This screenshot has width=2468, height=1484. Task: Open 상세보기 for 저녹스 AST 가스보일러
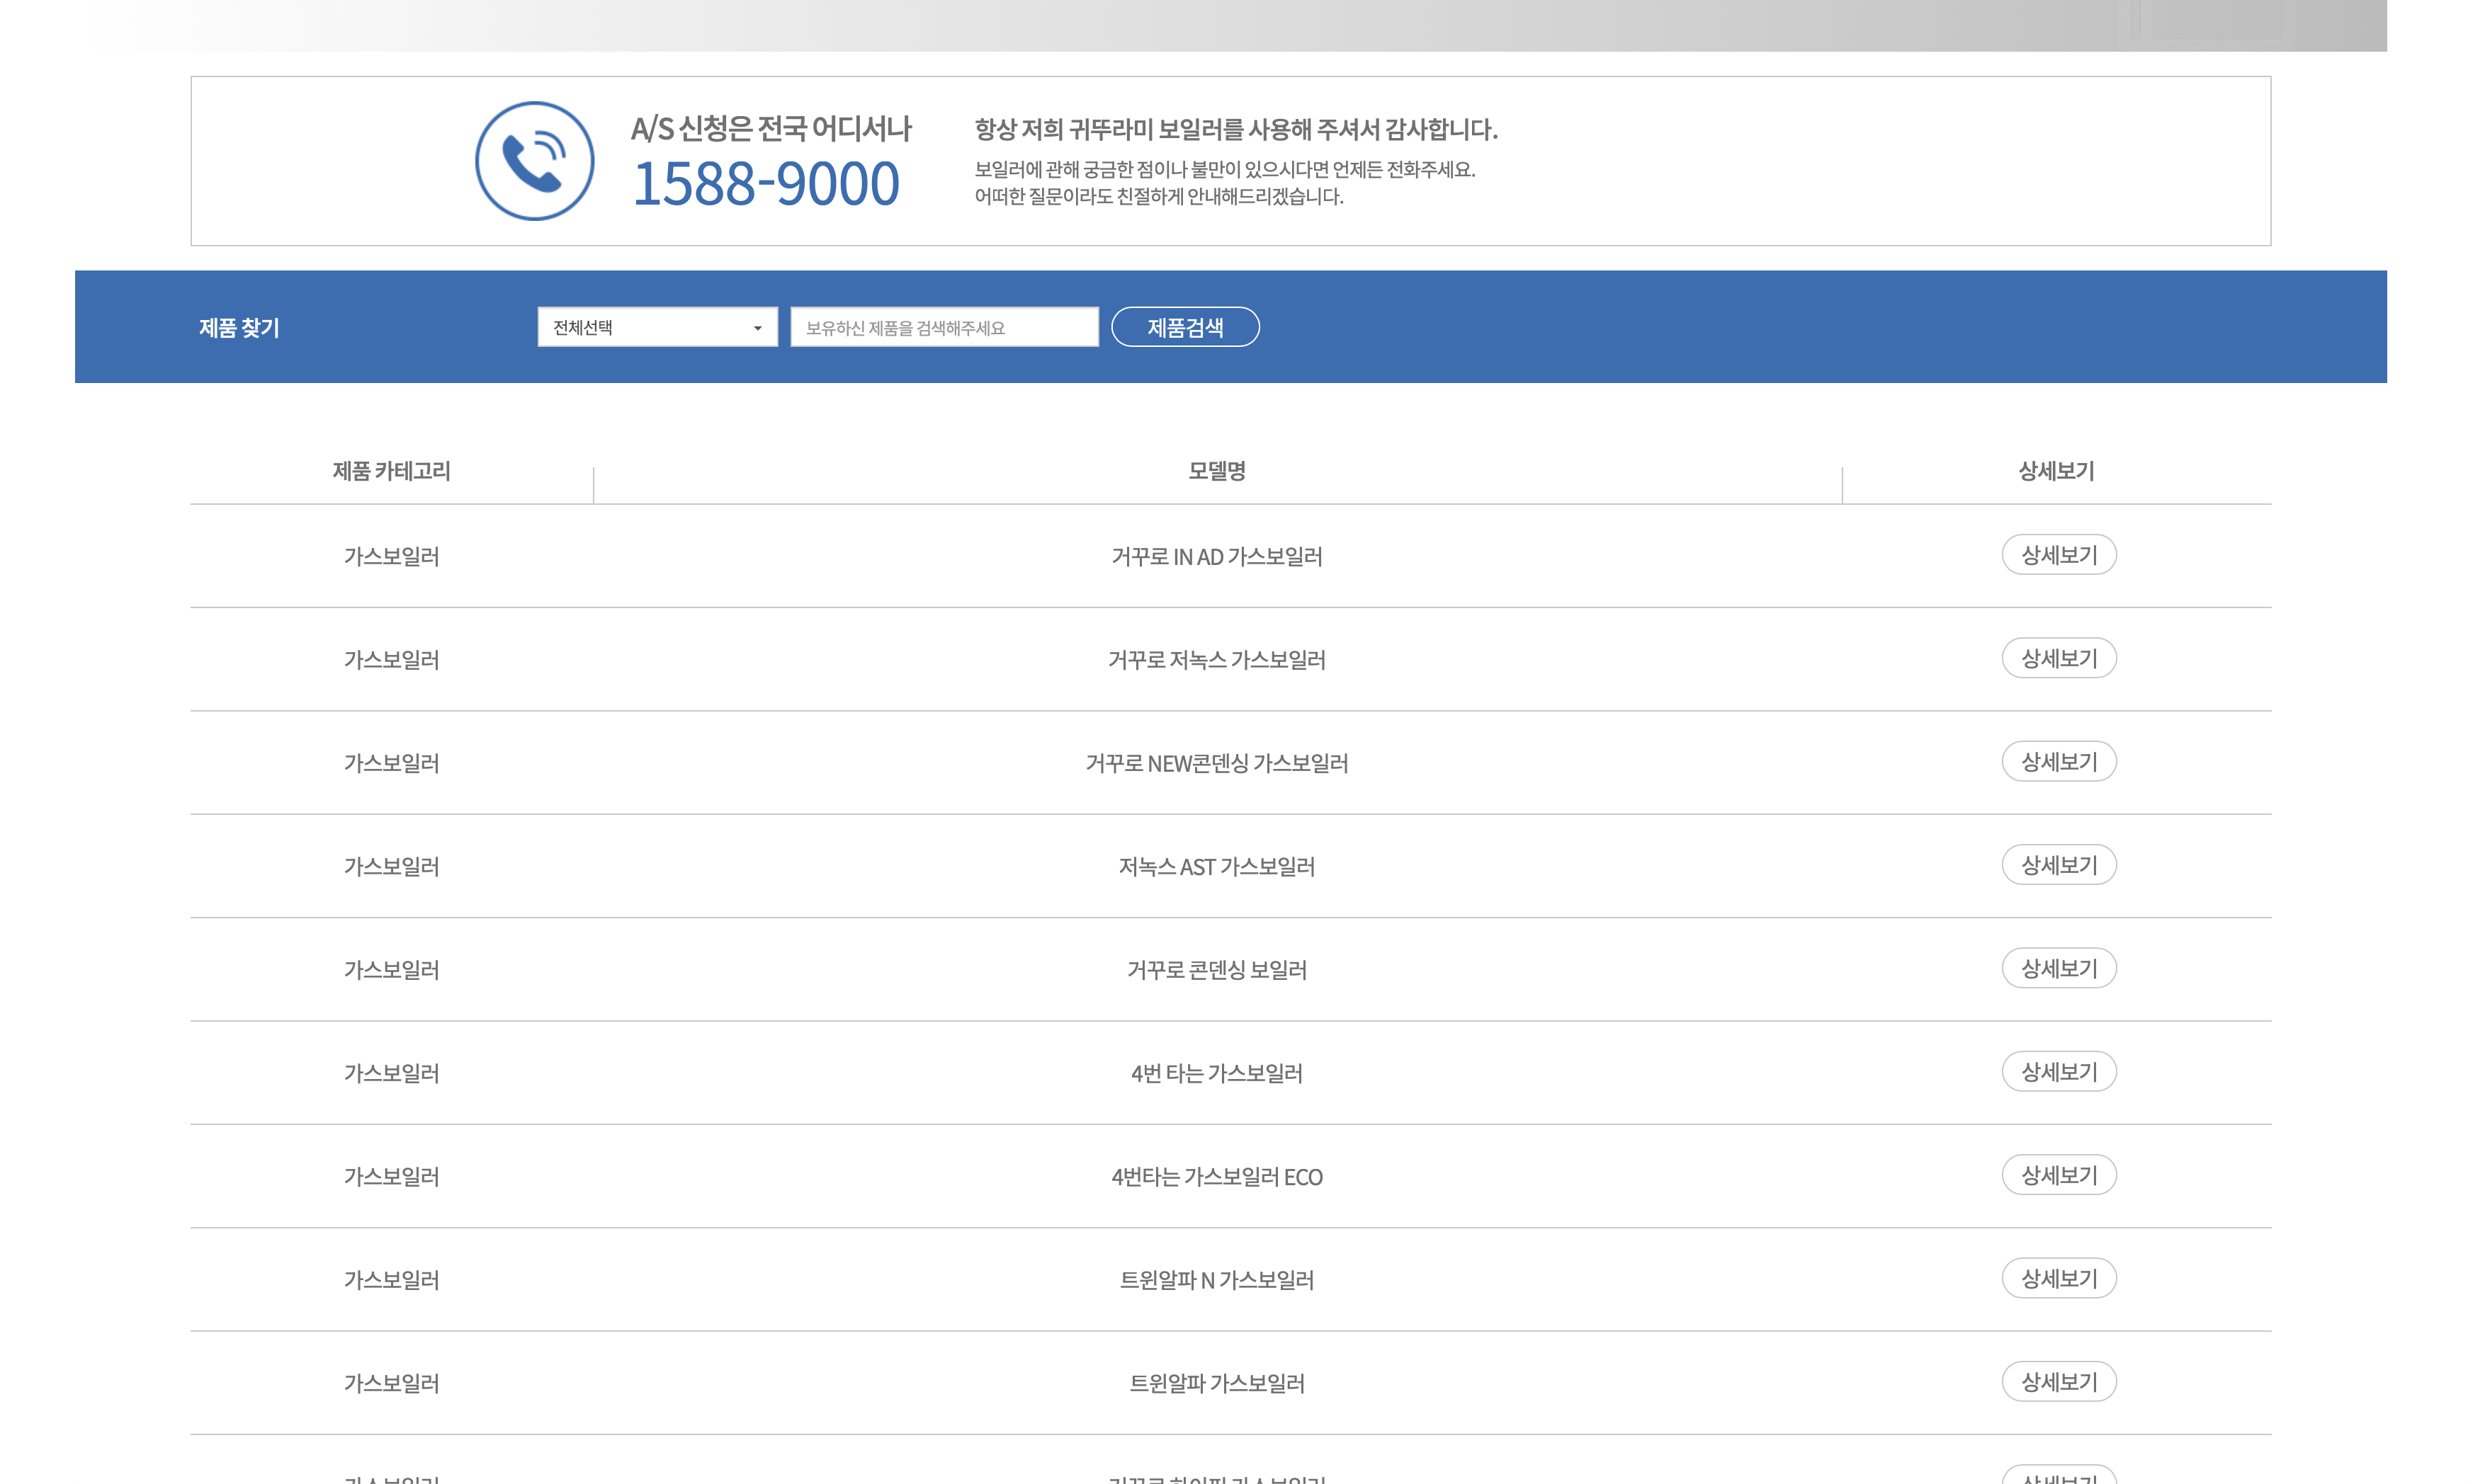[x=2058, y=865]
